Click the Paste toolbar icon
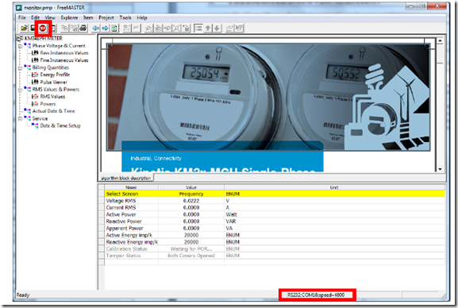Viewport: 458px width, 308px height. pyautogui.click(x=74, y=29)
